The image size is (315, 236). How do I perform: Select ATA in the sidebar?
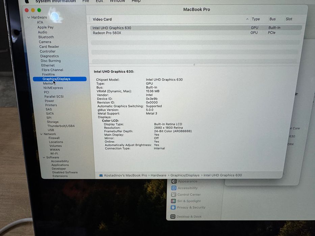(40, 22)
